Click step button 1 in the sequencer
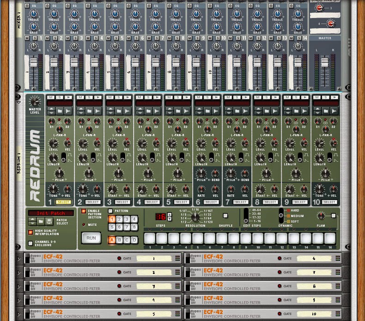This screenshot has height=321, width=365. tap(150, 238)
